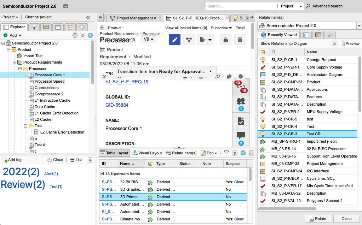Refresh the relationships table
Viewport: 362px width, 225px height.
(x=235, y=153)
